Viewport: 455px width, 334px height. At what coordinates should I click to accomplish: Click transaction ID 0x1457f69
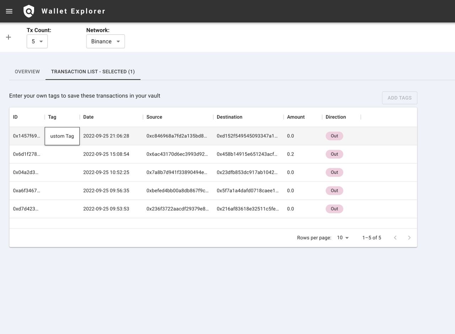(x=26, y=136)
